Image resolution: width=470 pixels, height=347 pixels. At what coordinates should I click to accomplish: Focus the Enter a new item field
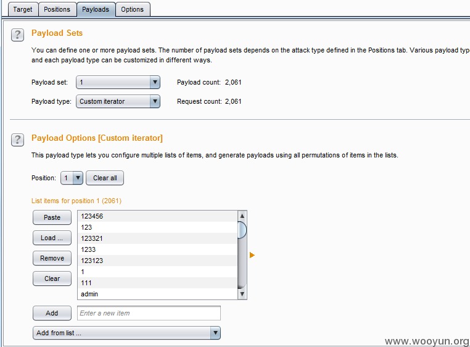[149, 313]
